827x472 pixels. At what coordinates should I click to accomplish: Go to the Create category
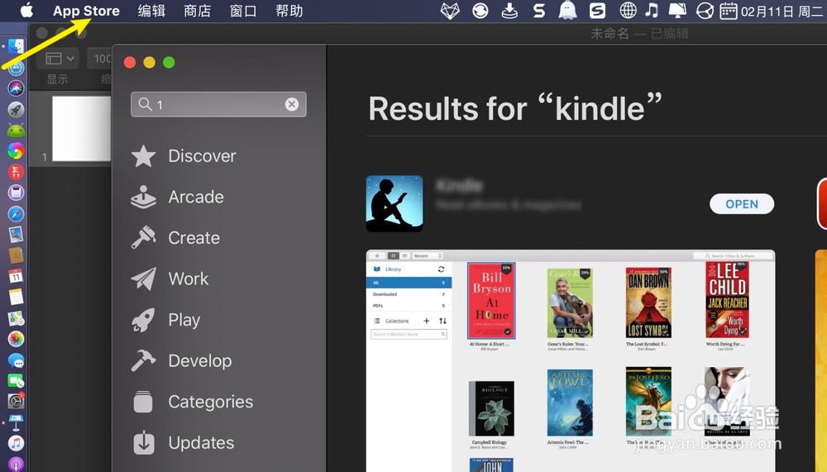[x=175, y=238]
